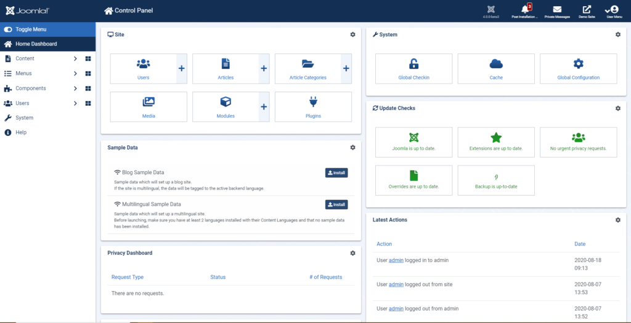Open the Cache cloud icon tile

(496, 64)
